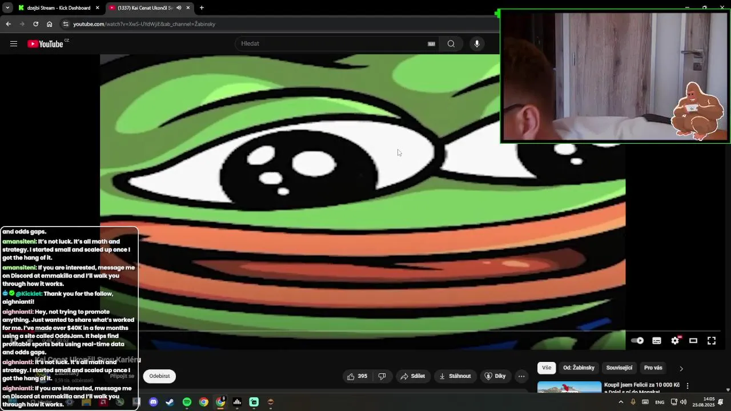Screen dimensions: 731x411
Task: Open the YouTube hamburger guide menu
Action: 14,43
